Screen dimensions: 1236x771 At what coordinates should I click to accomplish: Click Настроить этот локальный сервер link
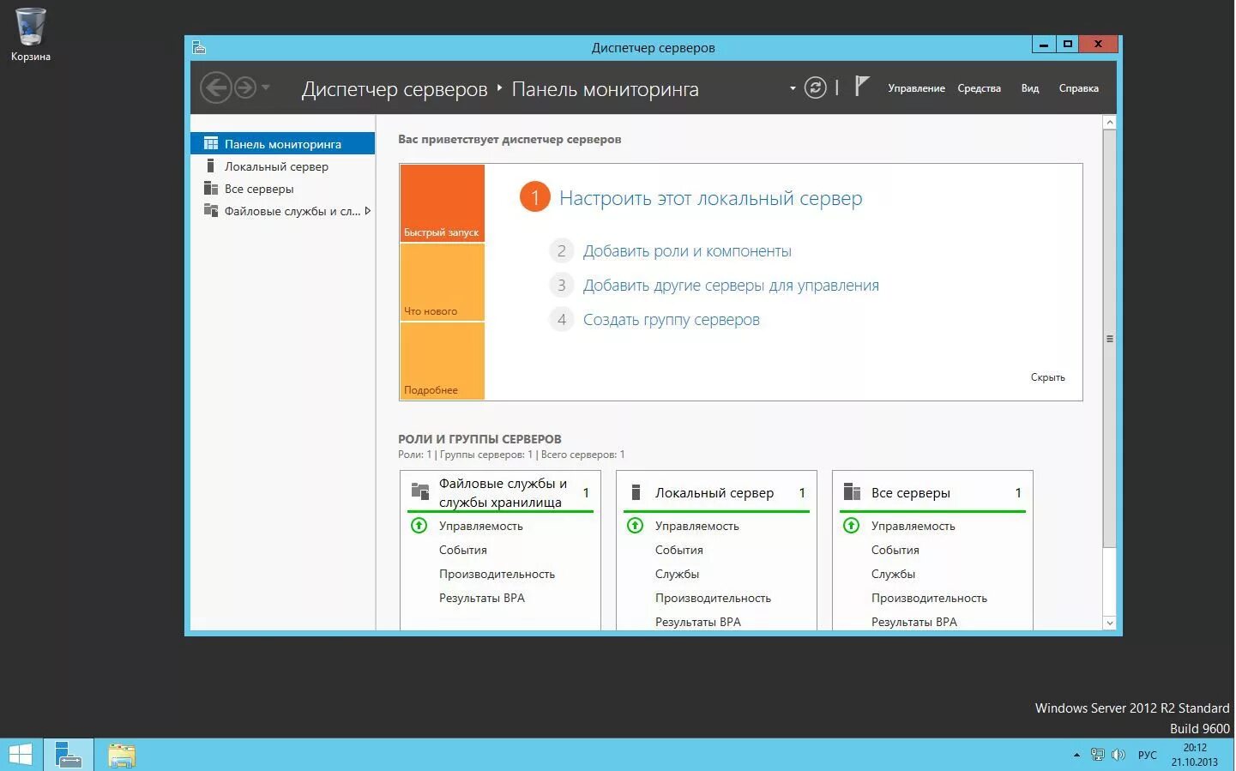tap(710, 198)
